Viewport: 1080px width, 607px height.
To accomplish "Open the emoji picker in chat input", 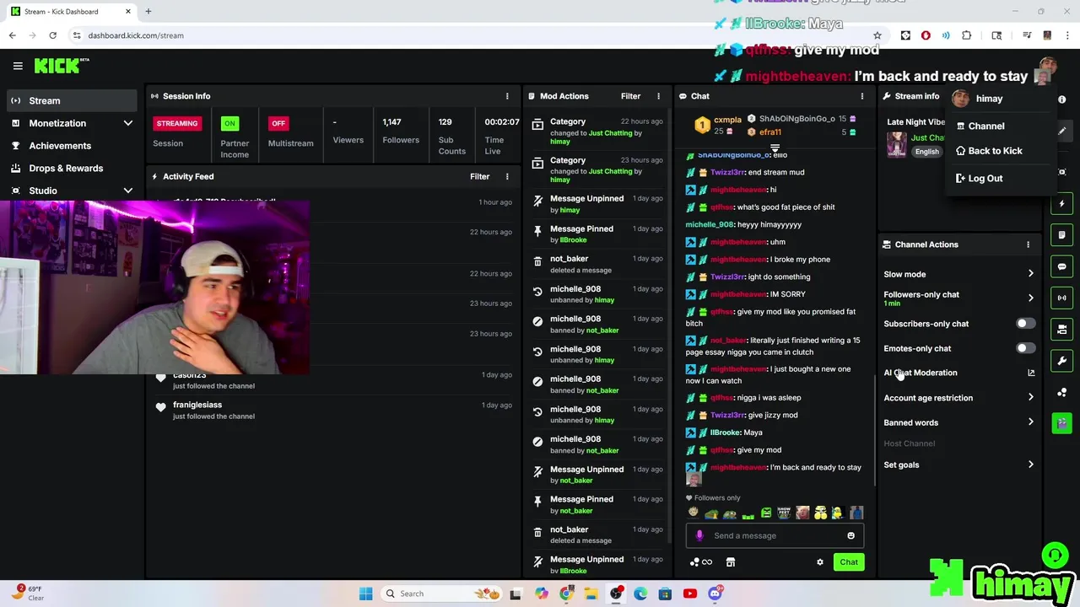I will (x=850, y=535).
